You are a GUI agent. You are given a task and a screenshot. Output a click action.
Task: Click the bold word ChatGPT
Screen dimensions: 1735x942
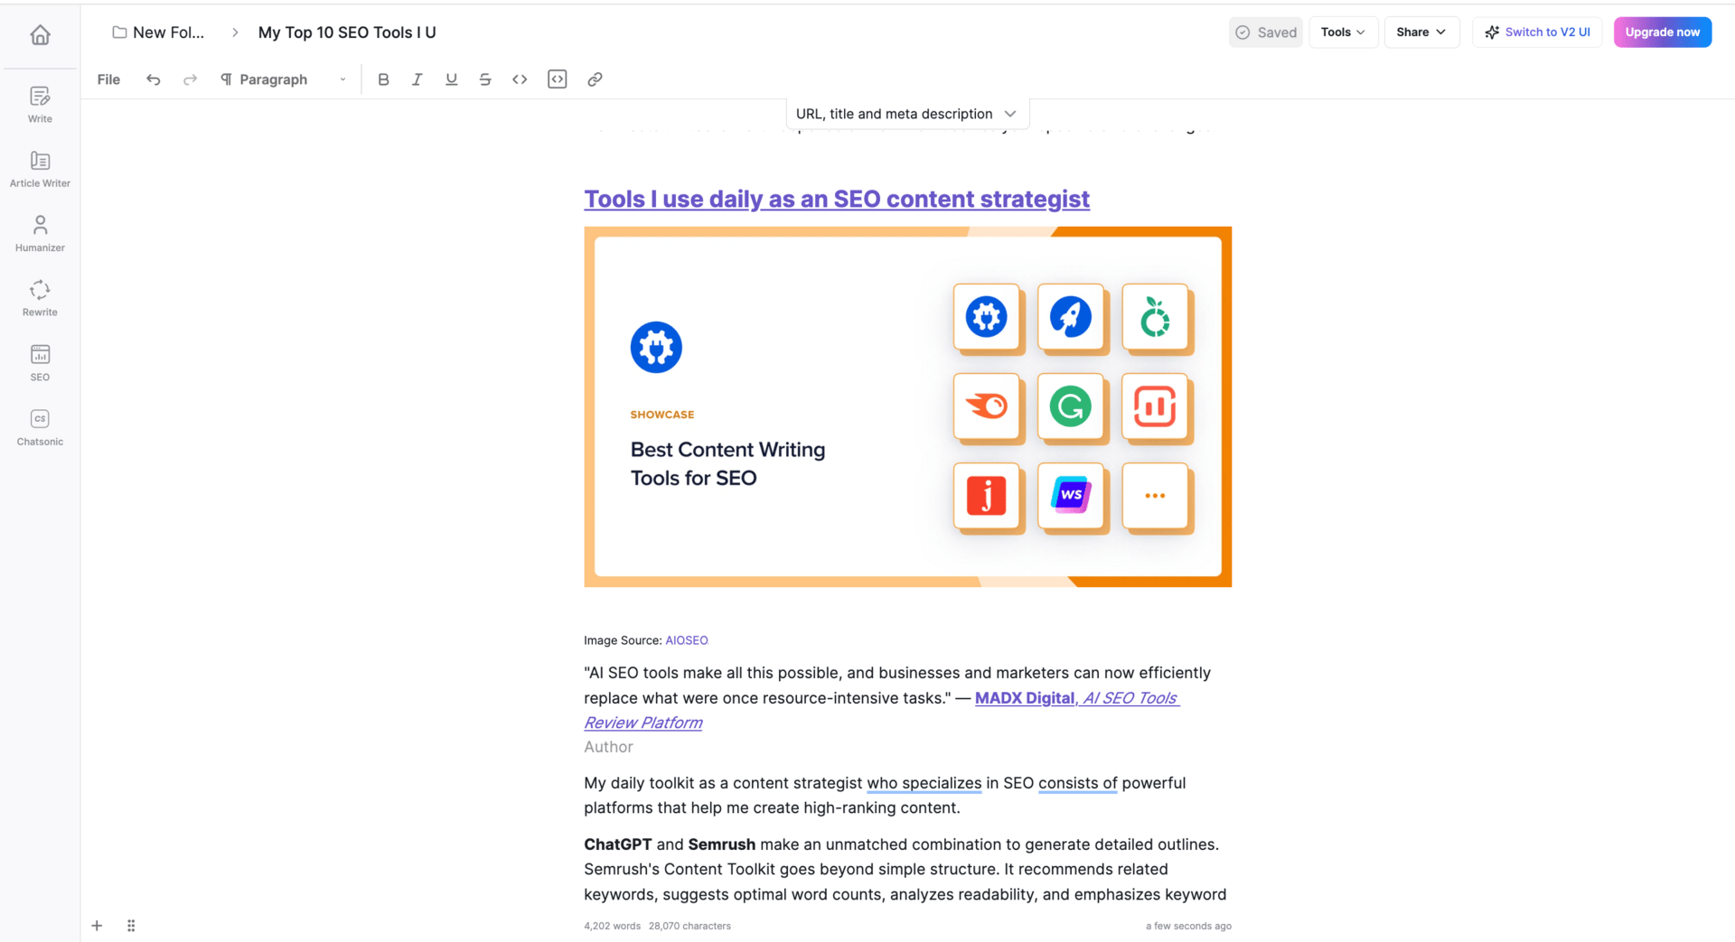[x=618, y=844]
